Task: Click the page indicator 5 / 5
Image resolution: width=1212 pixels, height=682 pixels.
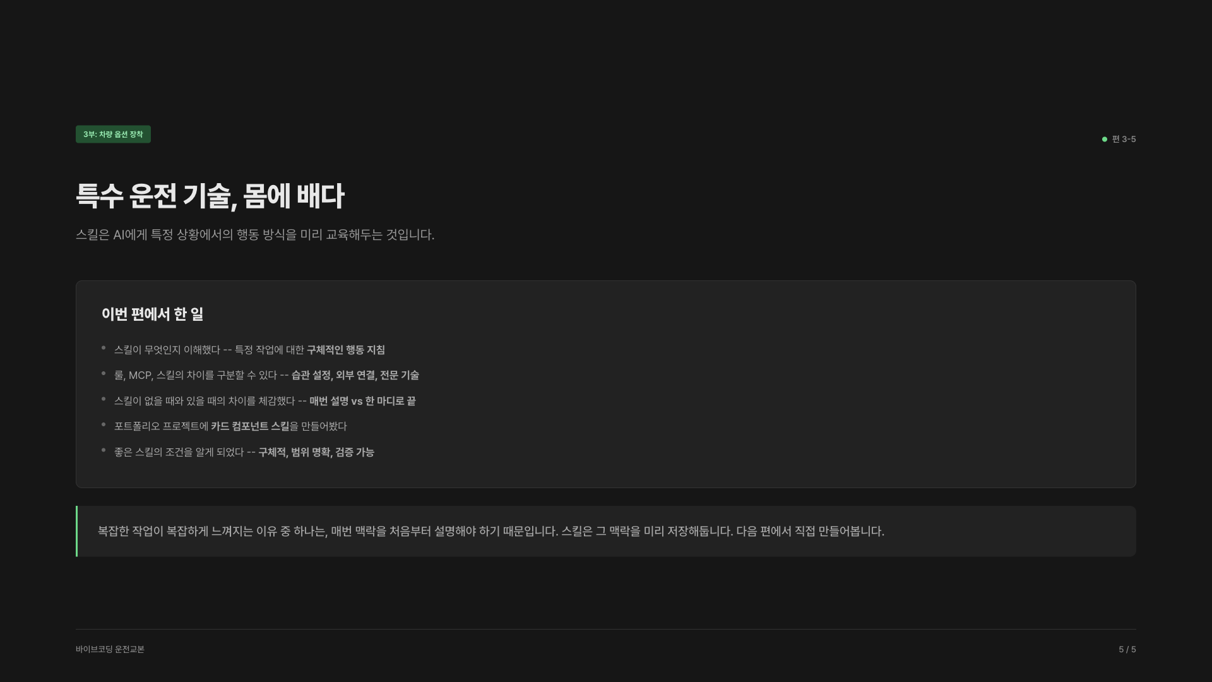Action: tap(1127, 649)
